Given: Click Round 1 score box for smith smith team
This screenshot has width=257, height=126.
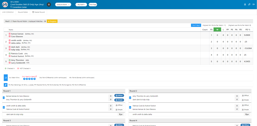Looking at the screenshot, I should (111, 106).
